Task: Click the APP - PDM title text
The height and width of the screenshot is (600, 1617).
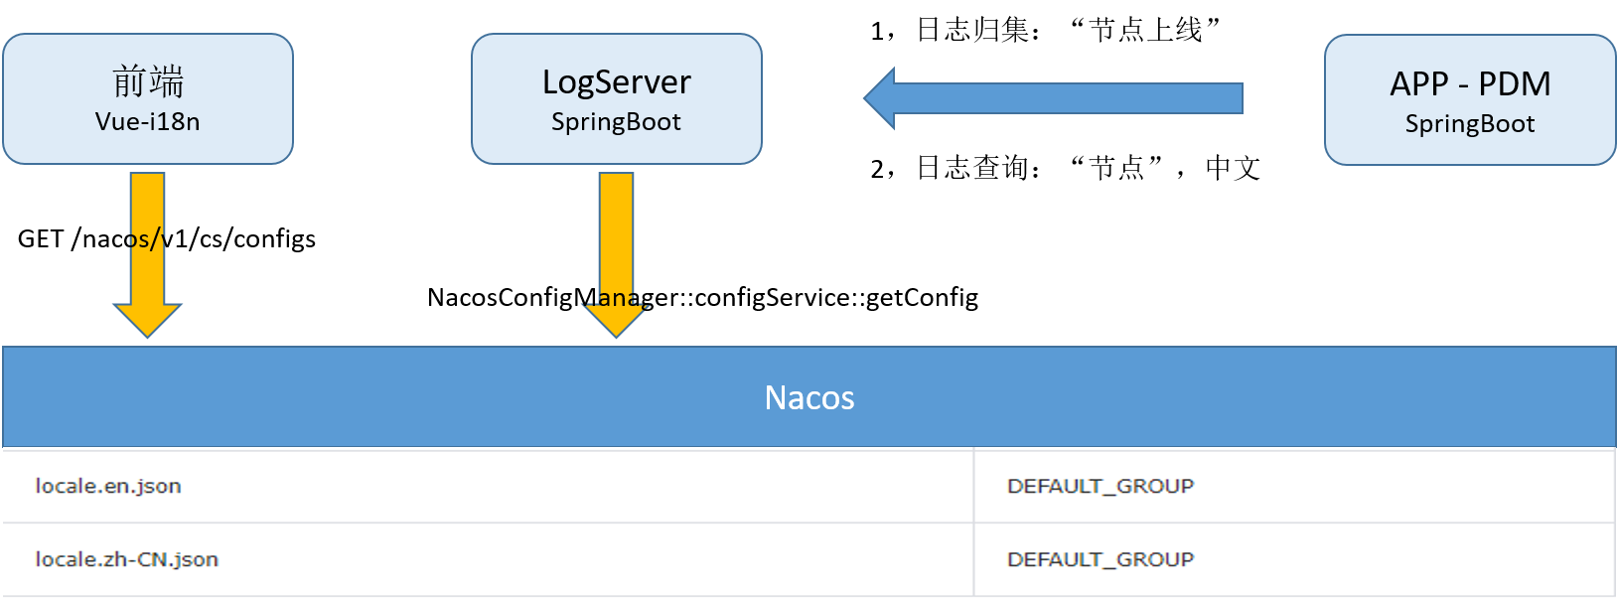Action: click(x=1470, y=83)
